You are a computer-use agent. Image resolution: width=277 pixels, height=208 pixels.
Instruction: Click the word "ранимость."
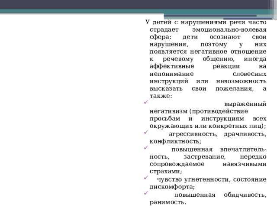point(168,202)
